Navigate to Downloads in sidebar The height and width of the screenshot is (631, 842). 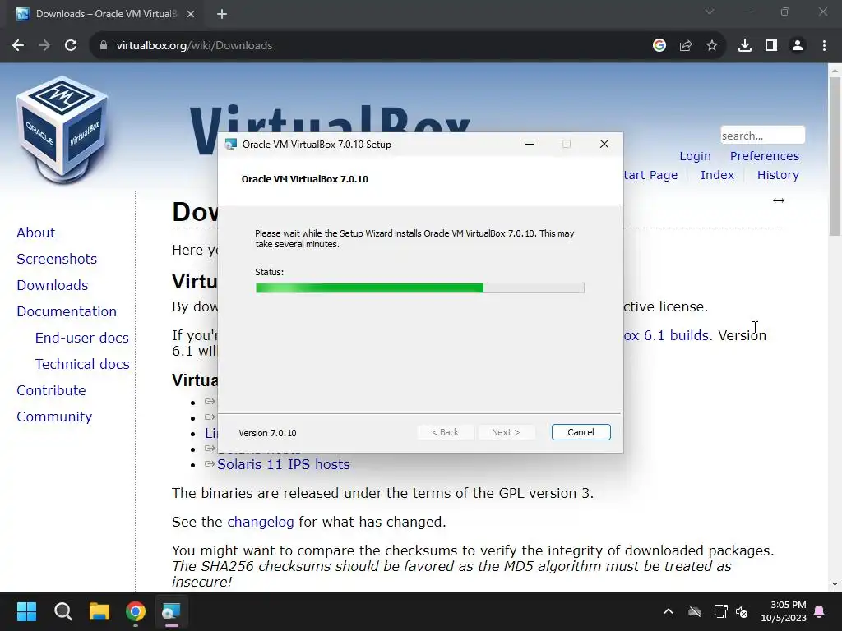[52, 285]
